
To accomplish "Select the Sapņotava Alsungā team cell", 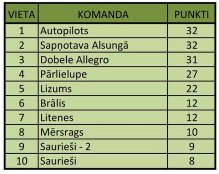I will click(x=103, y=45).
